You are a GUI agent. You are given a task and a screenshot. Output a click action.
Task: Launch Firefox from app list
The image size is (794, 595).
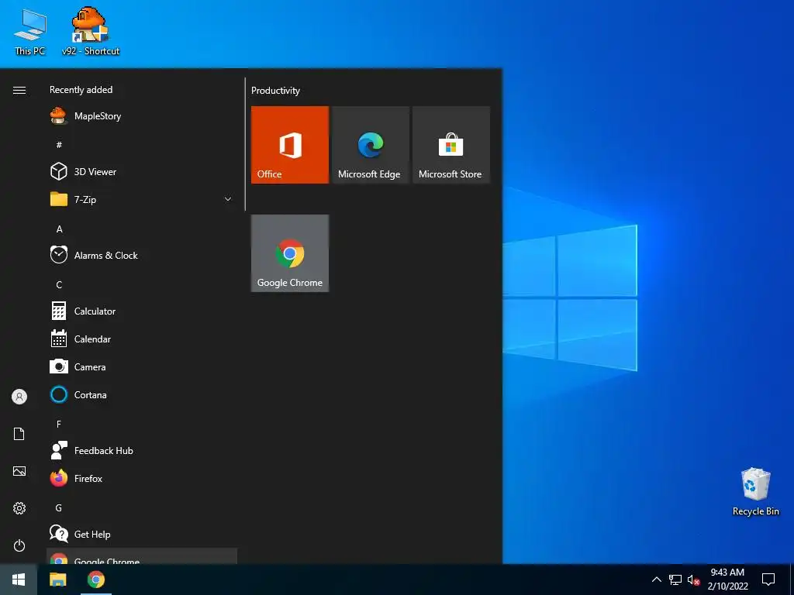click(142, 478)
